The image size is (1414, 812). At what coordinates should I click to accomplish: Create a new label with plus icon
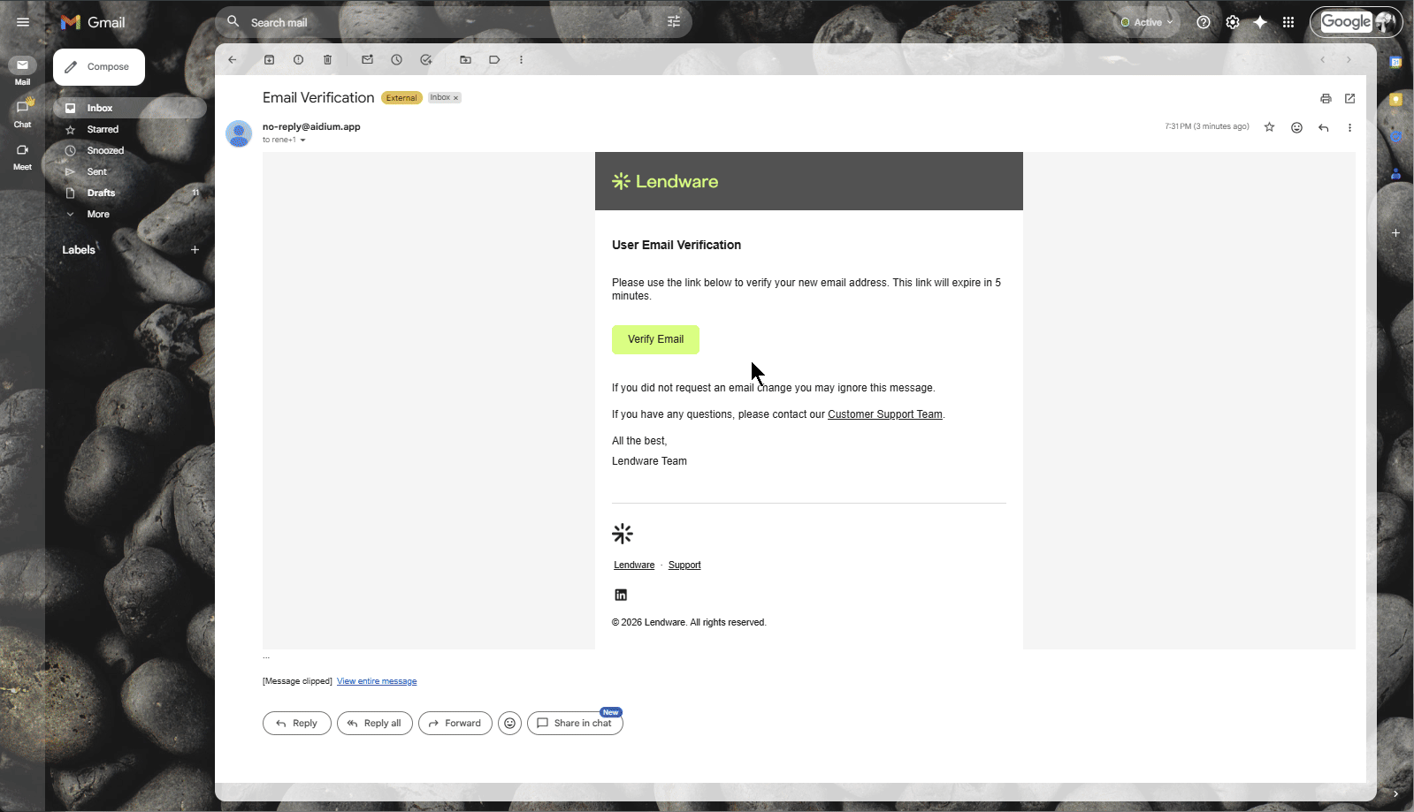click(195, 250)
